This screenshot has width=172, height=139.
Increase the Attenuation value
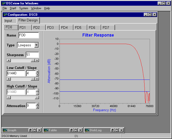[37, 104]
